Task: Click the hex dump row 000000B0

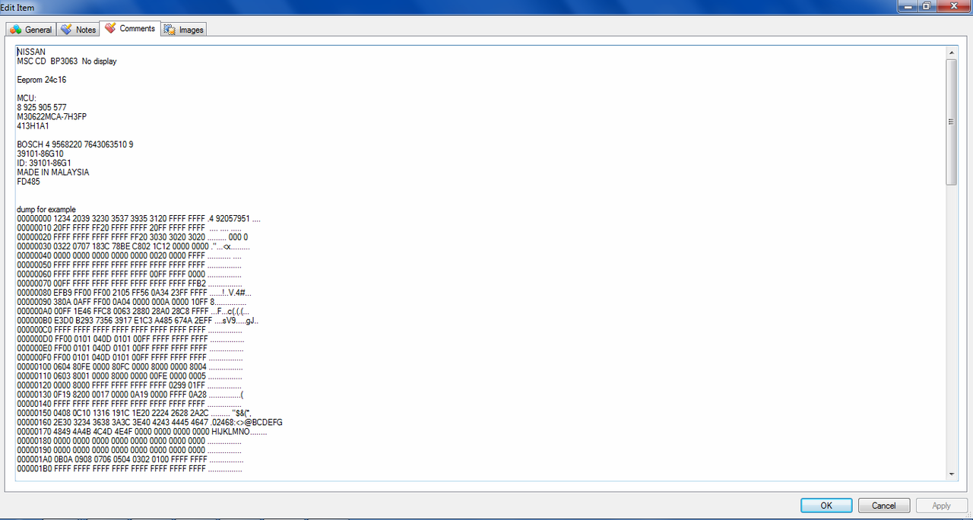Action: 138,320
